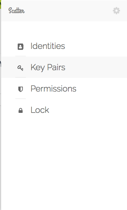Click the divider line under the Permissions icon
This screenshot has width=127, height=210.
pyautogui.click(x=21, y=99)
